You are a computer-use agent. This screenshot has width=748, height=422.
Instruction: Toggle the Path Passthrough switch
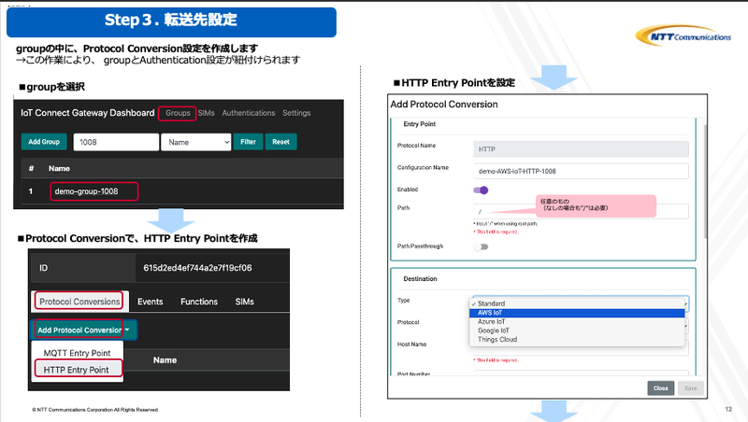(x=481, y=246)
